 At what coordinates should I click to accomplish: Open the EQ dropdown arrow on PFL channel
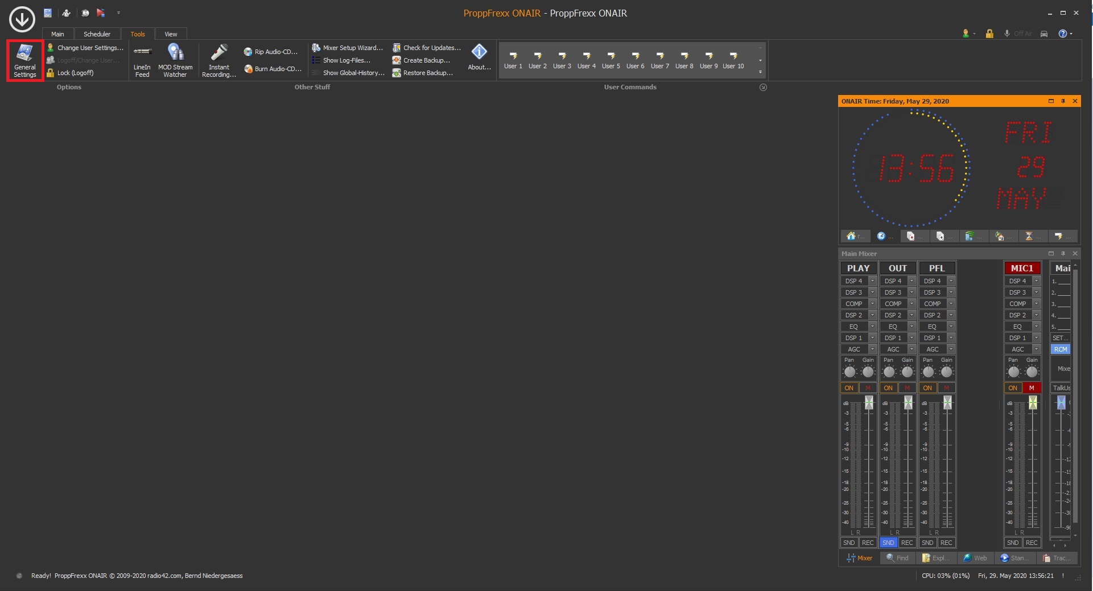point(950,327)
